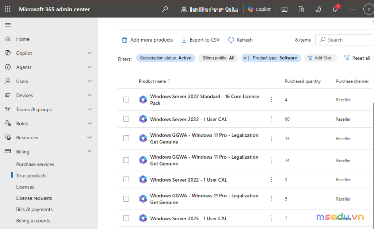The height and width of the screenshot is (229, 374).
Task: Expand the Resources nav section
Action: (x=89, y=137)
